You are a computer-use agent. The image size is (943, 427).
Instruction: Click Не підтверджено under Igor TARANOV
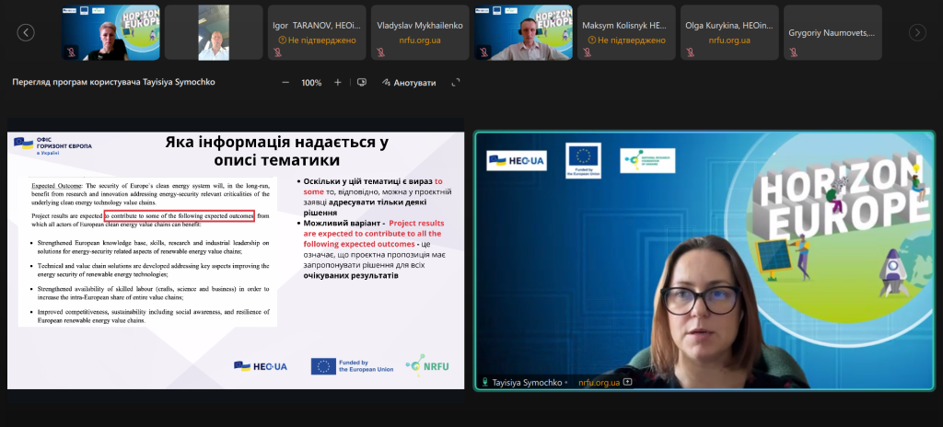click(x=317, y=40)
